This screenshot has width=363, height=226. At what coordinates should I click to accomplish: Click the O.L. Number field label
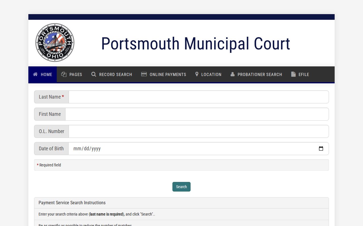[52, 131]
